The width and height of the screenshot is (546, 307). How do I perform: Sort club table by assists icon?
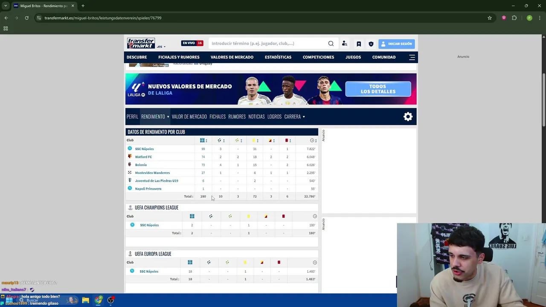coord(238,140)
